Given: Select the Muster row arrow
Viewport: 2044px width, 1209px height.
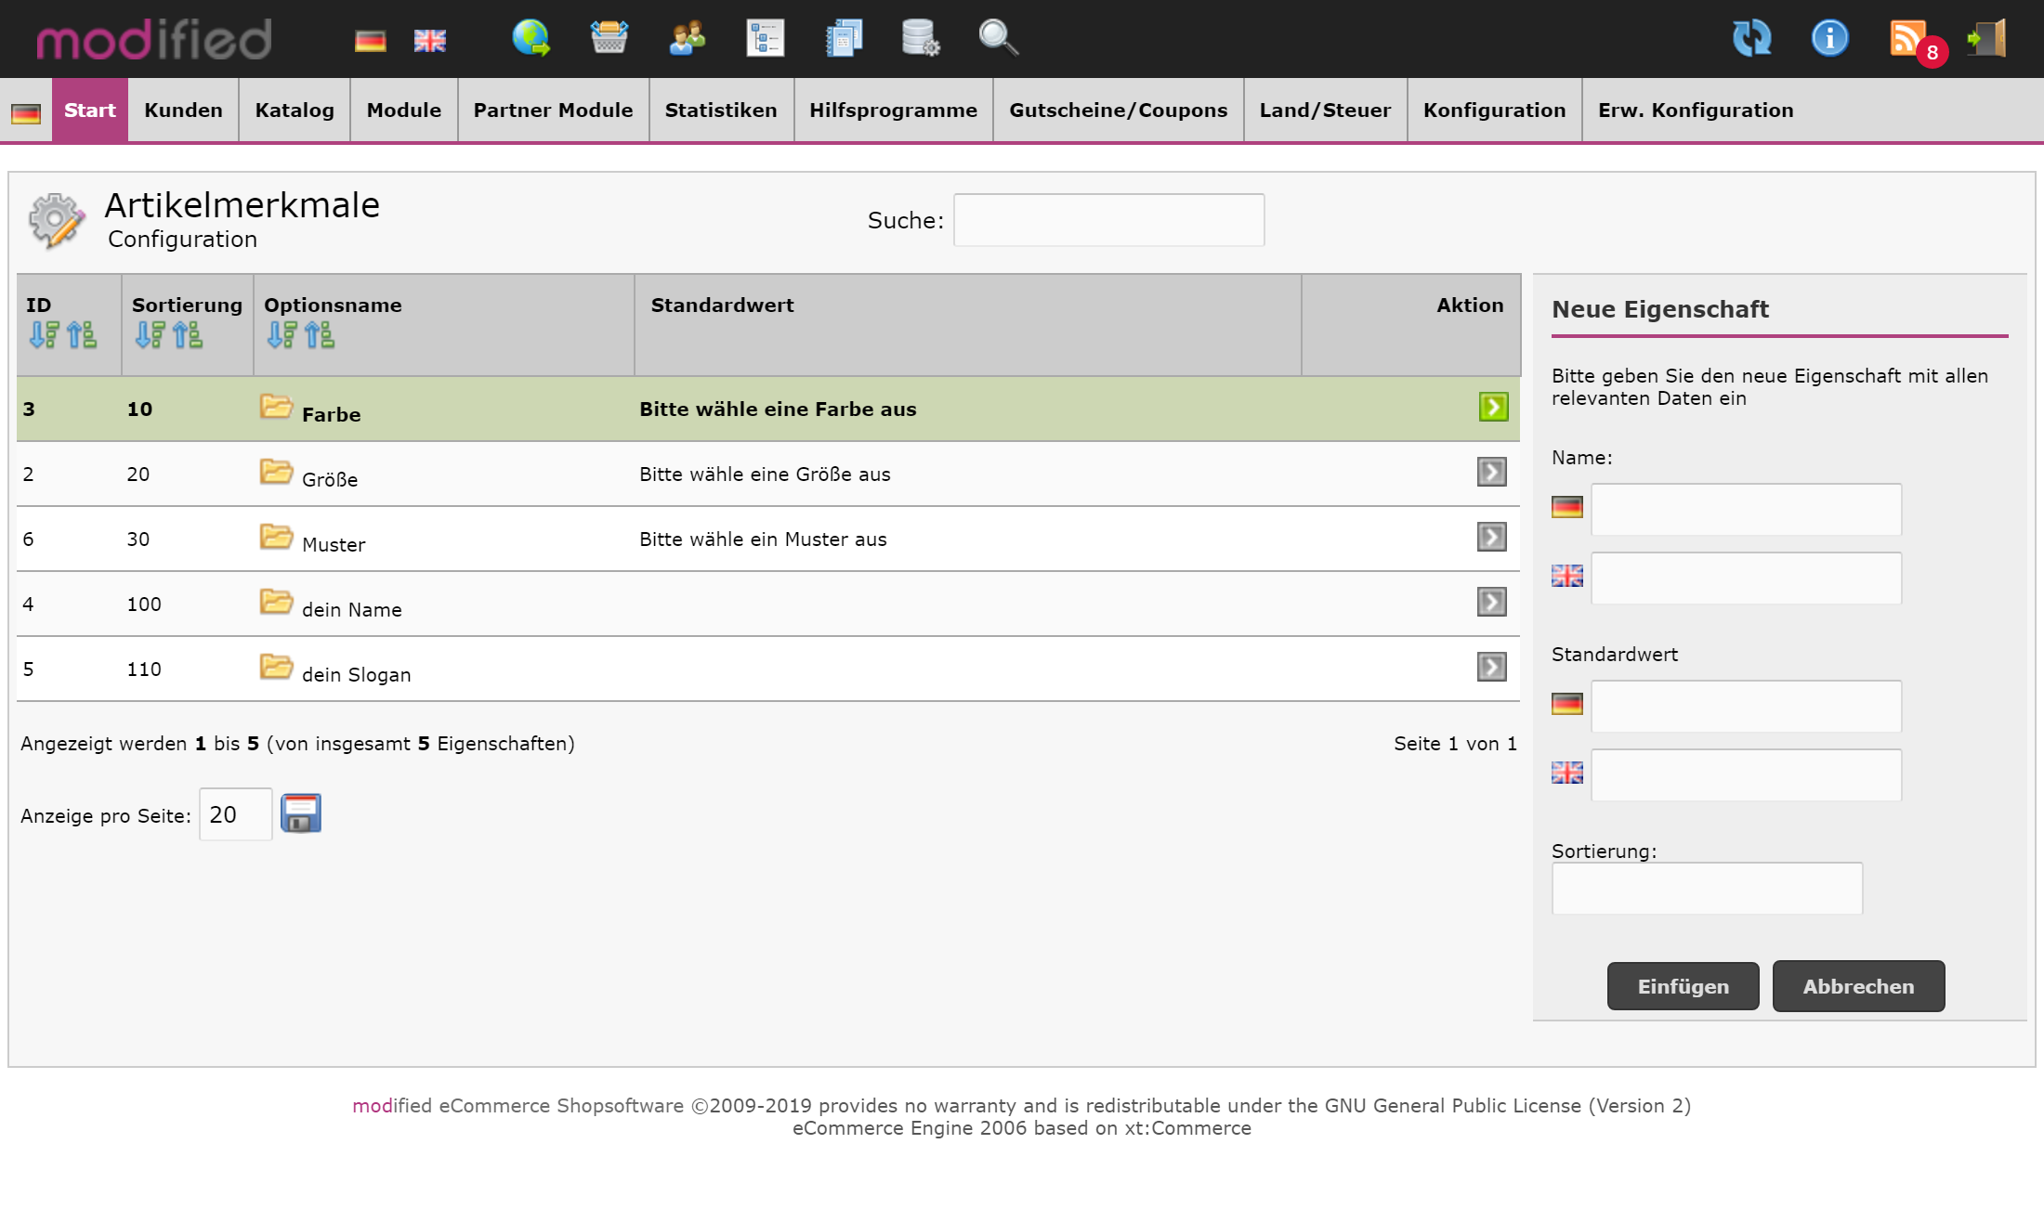Looking at the screenshot, I should 1491,537.
